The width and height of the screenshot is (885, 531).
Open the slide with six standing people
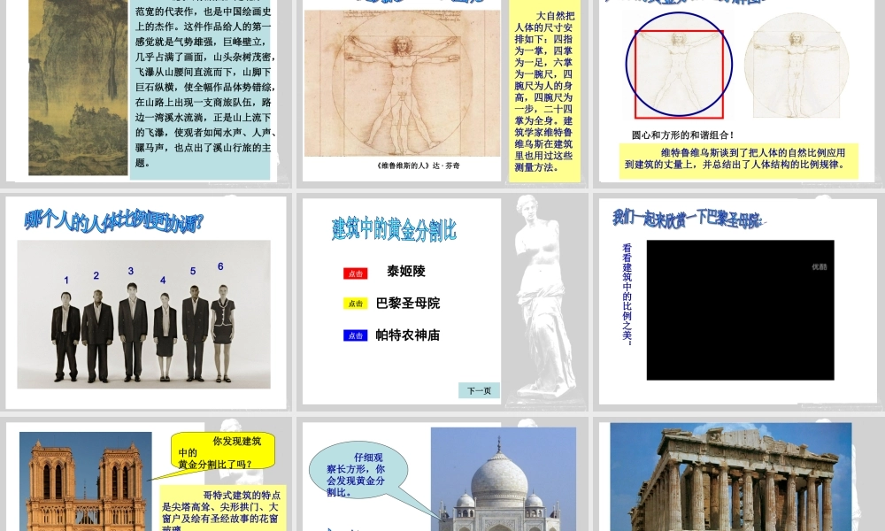pyautogui.click(x=144, y=314)
